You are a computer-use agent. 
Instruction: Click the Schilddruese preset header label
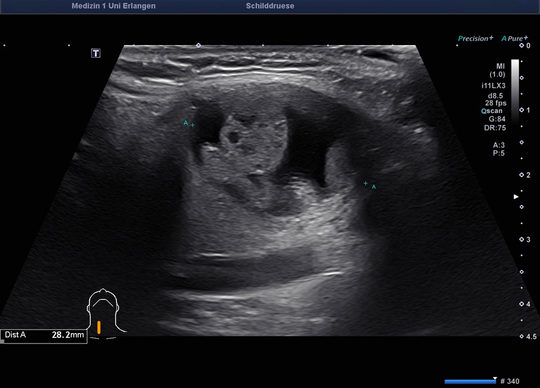click(x=270, y=6)
